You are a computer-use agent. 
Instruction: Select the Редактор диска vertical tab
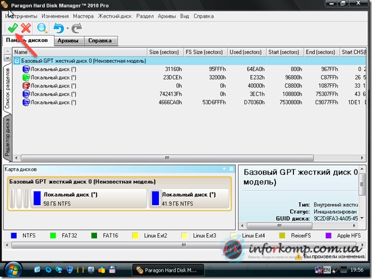(8, 137)
